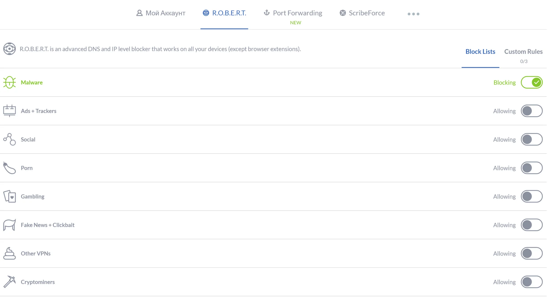552x301 pixels.
Task: Select the R.O.B.E.R.T. tab
Action: (x=224, y=13)
